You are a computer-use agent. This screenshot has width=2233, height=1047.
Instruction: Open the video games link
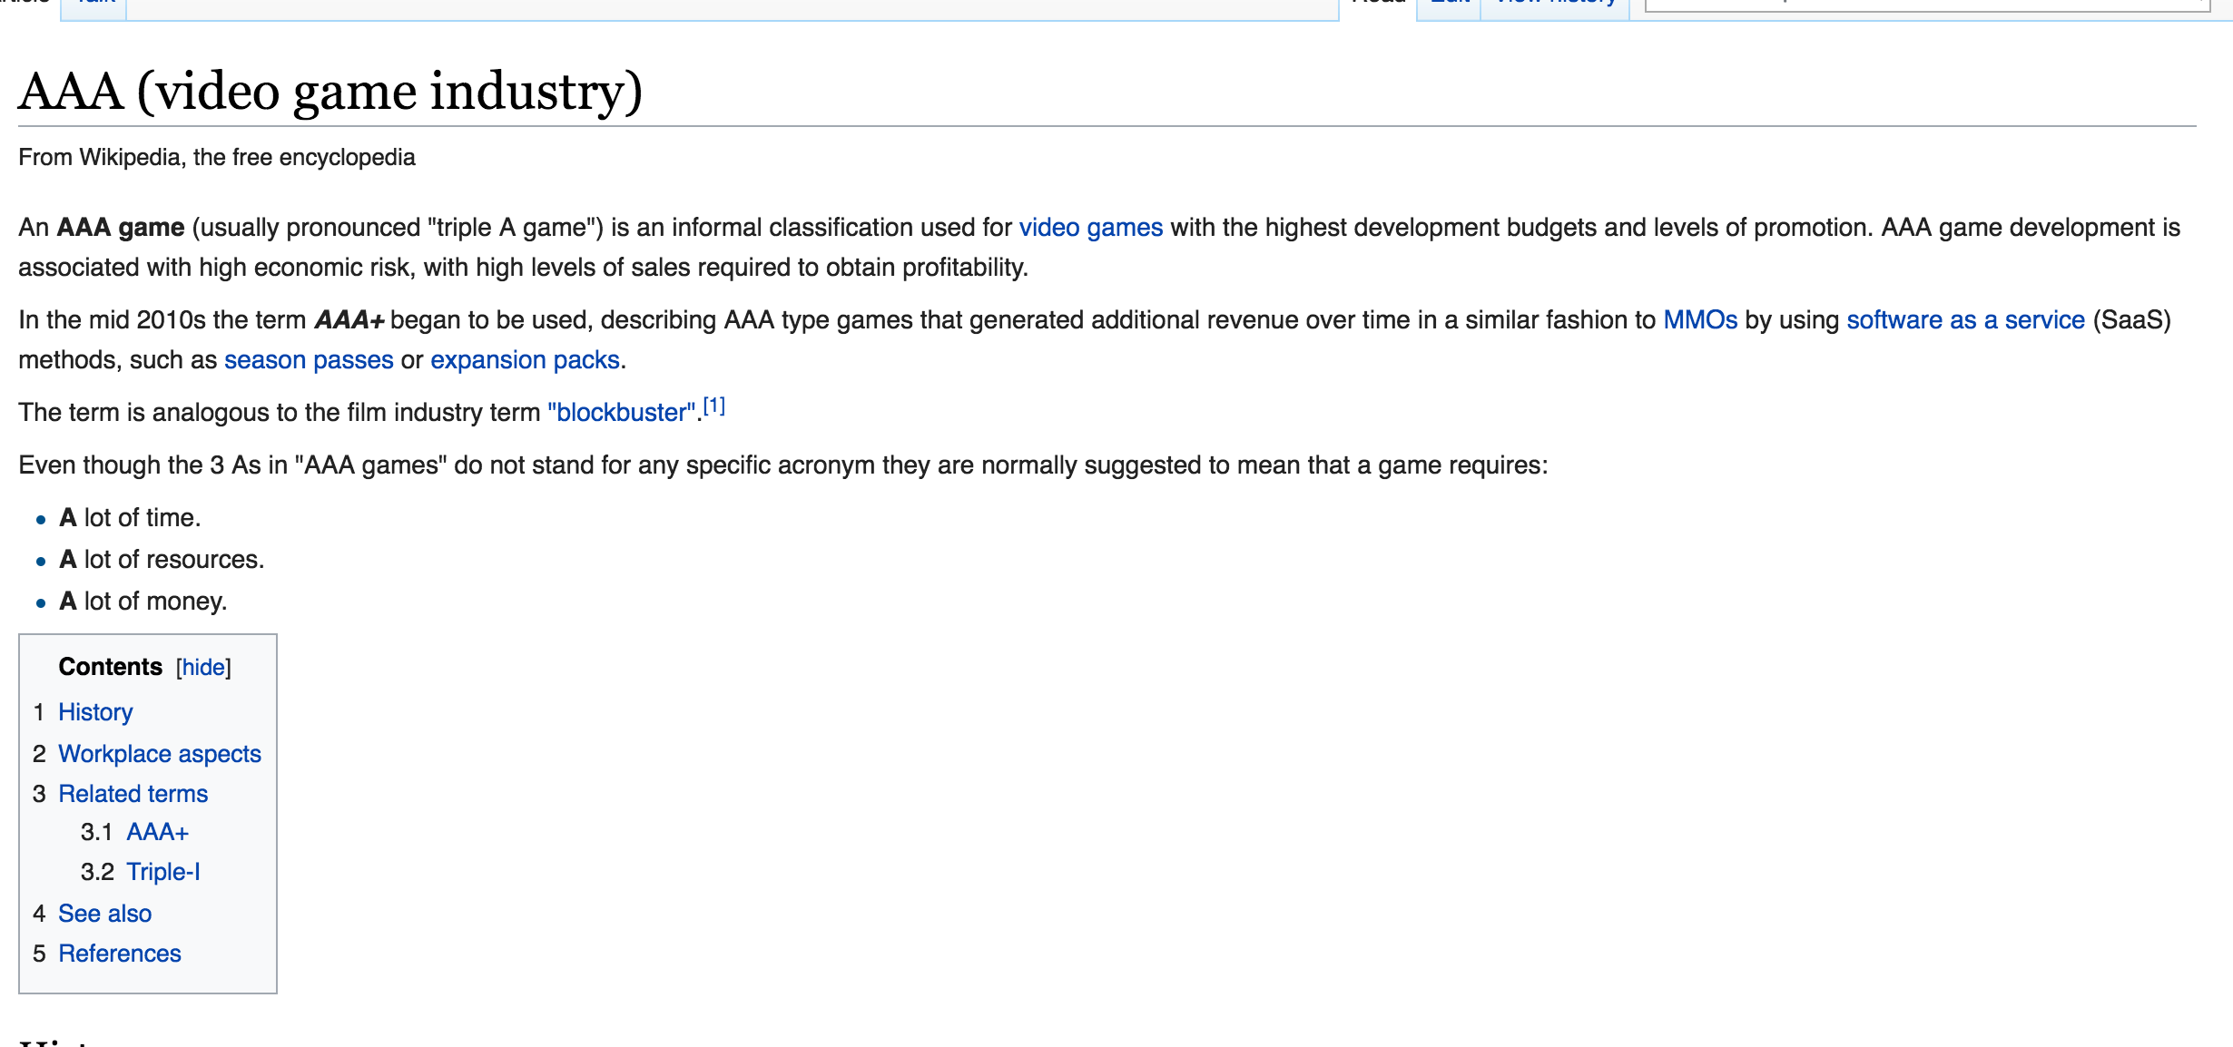(x=1090, y=228)
